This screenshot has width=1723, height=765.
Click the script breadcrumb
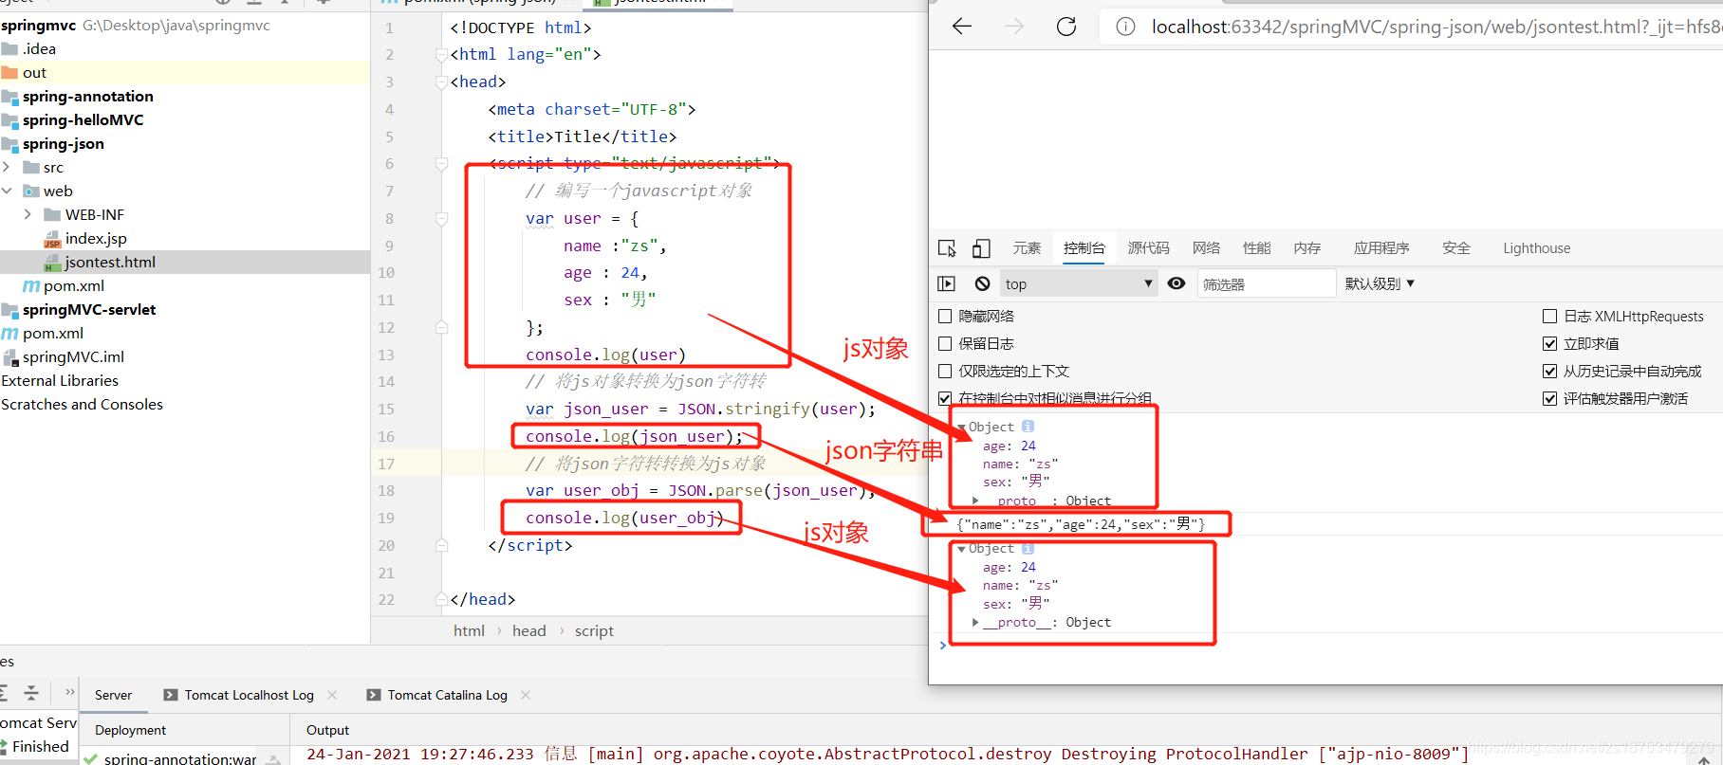[x=594, y=631]
